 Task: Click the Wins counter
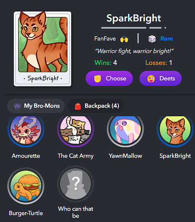point(106,63)
